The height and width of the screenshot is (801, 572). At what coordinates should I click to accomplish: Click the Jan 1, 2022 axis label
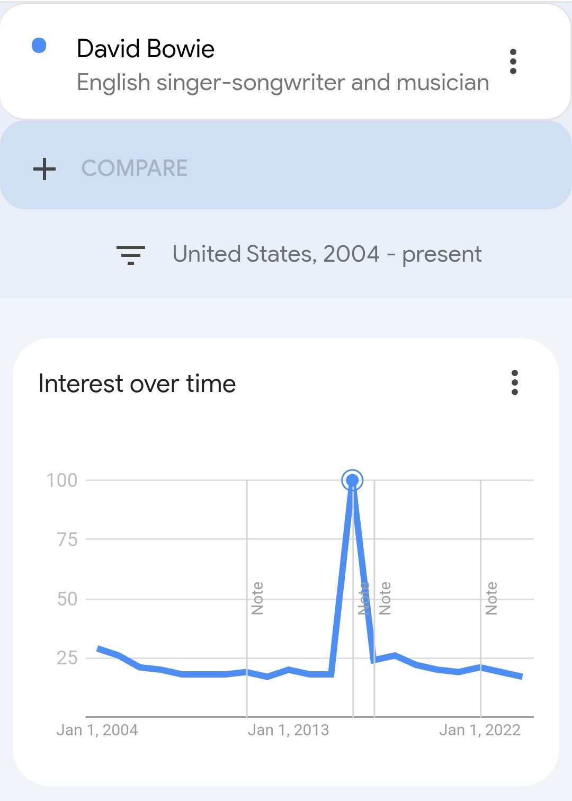point(480,730)
